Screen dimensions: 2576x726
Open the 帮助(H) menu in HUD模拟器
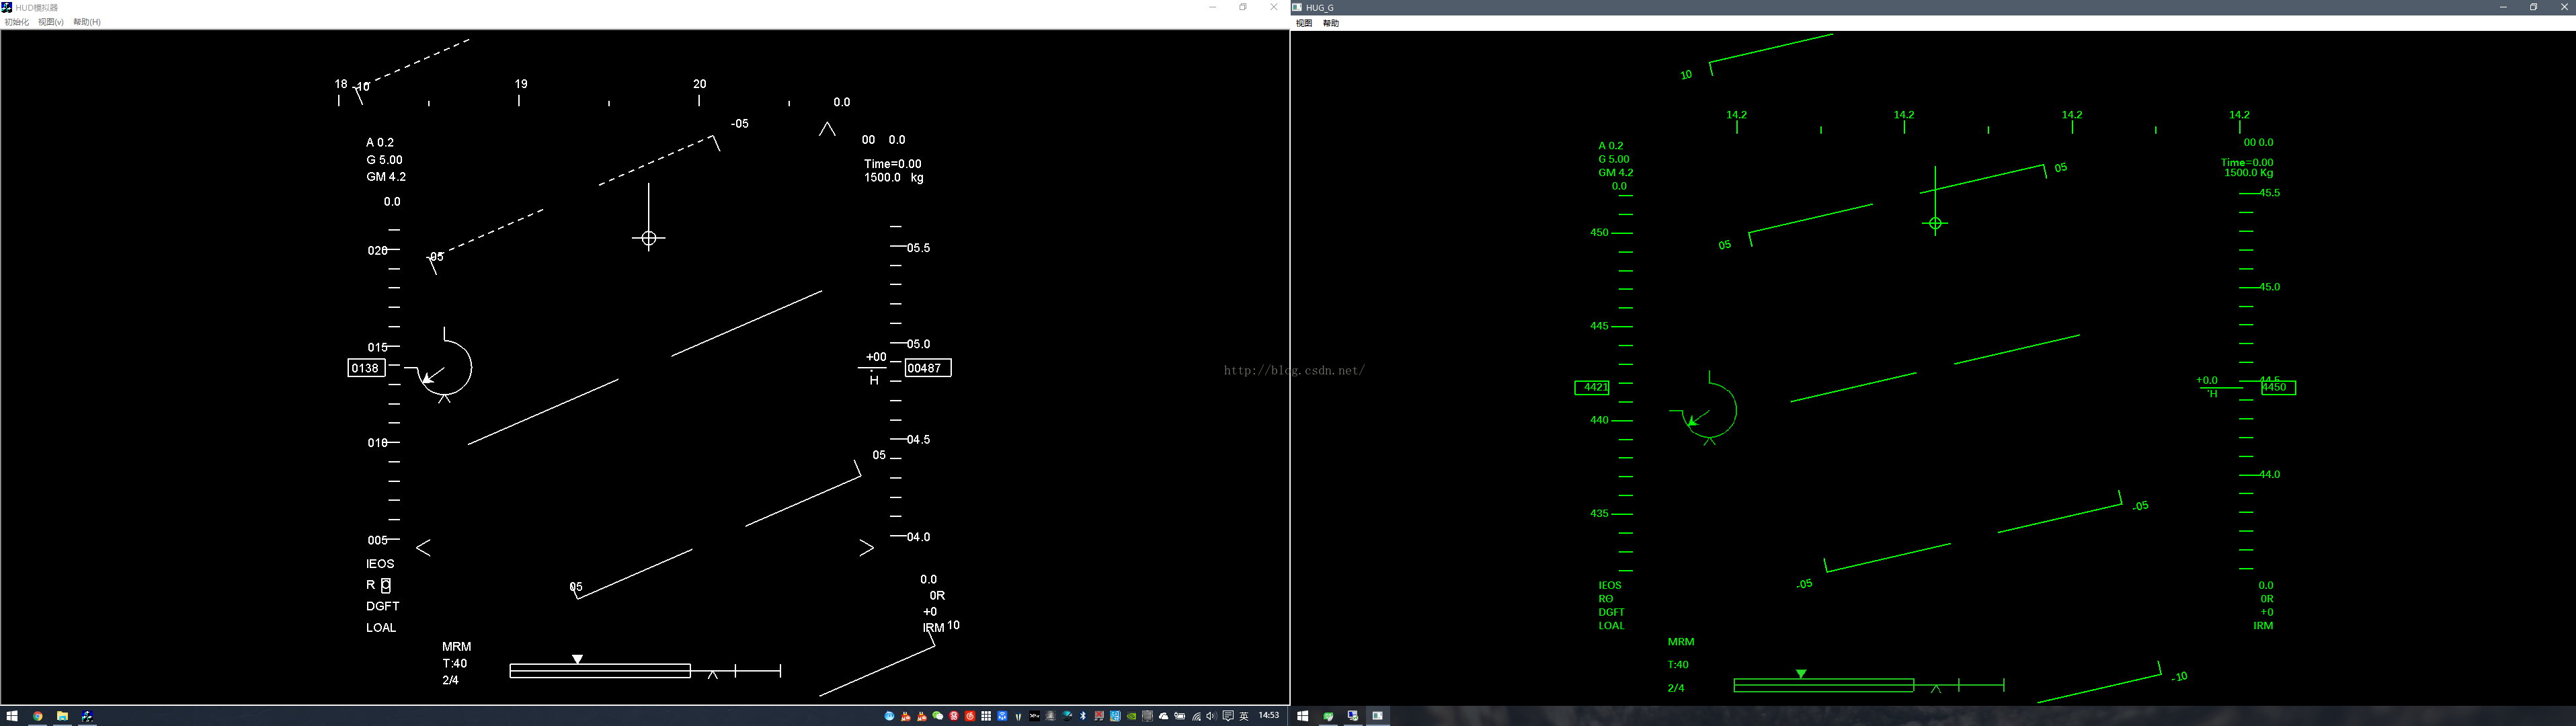[87, 22]
